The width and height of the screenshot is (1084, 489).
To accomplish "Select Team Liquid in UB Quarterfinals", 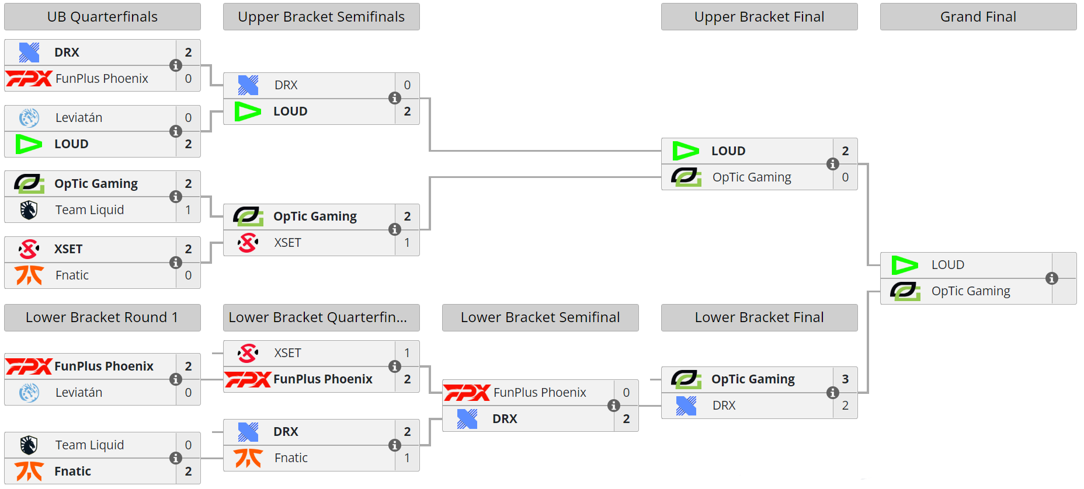I will click(x=89, y=210).
